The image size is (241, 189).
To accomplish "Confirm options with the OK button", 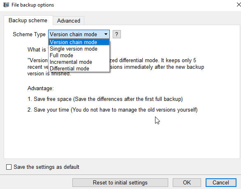I will [x=187, y=183].
